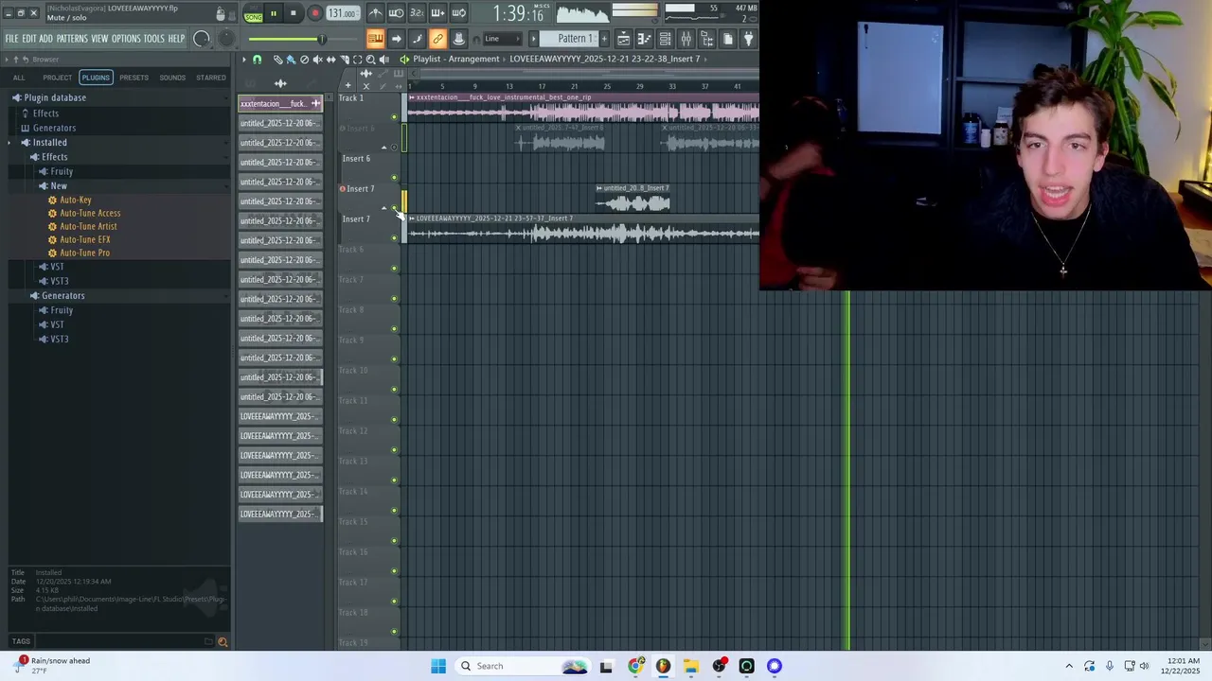The image size is (1212, 681).
Task: Open the ADD menu
Action: pyautogui.click(x=45, y=39)
